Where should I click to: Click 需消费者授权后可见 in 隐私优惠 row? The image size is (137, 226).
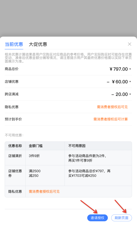[112, 107]
